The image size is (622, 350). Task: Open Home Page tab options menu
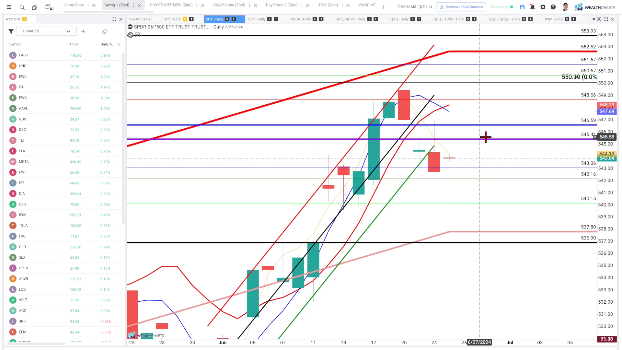click(x=88, y=5)
